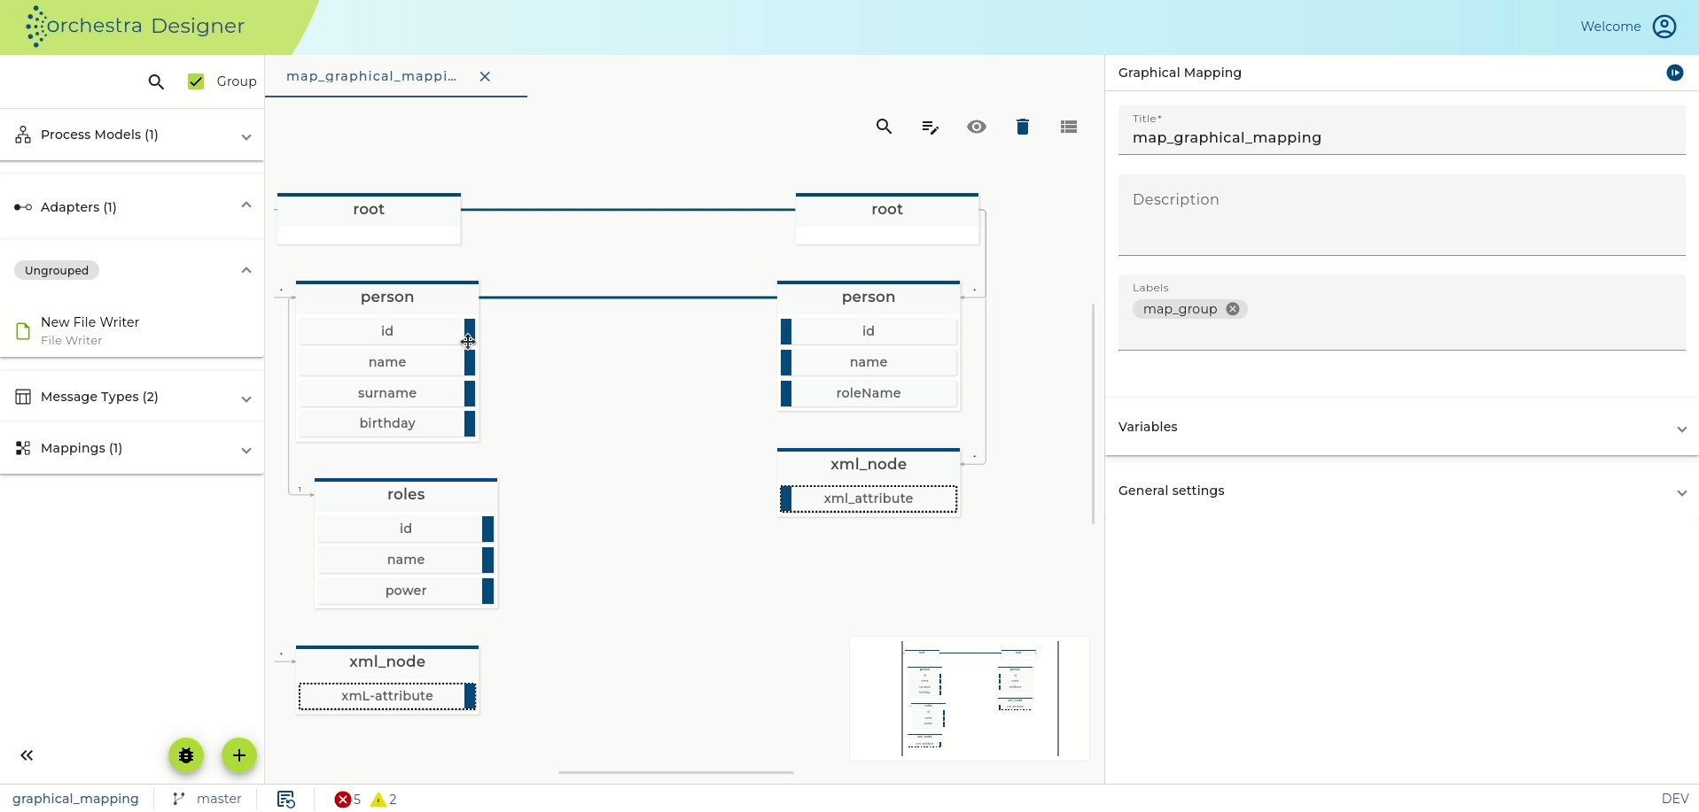Click the Adapters connector icon
Screen dimensions: 1699x812
23,207
